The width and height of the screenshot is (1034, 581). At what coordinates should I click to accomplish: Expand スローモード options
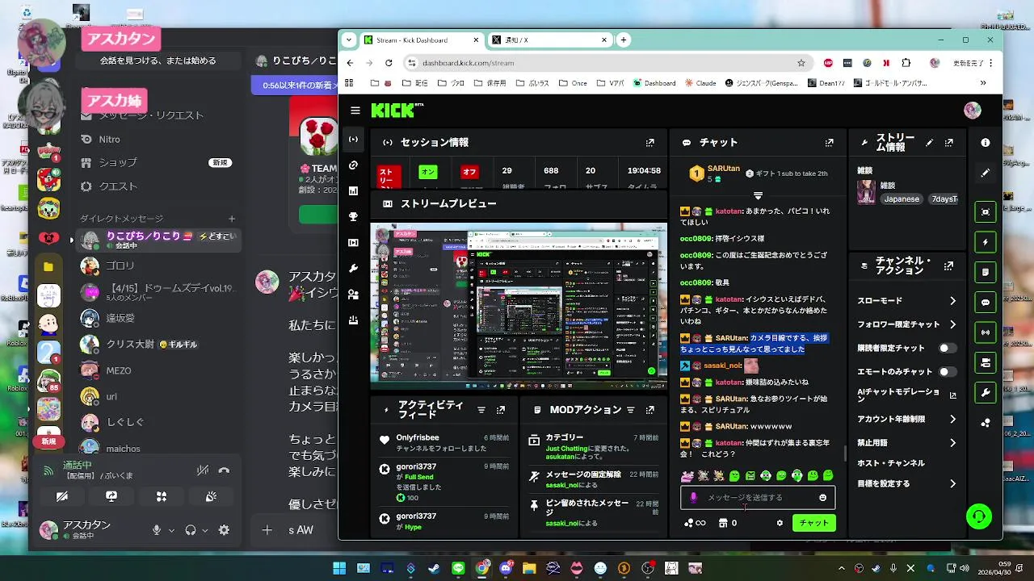coord(952,301)
